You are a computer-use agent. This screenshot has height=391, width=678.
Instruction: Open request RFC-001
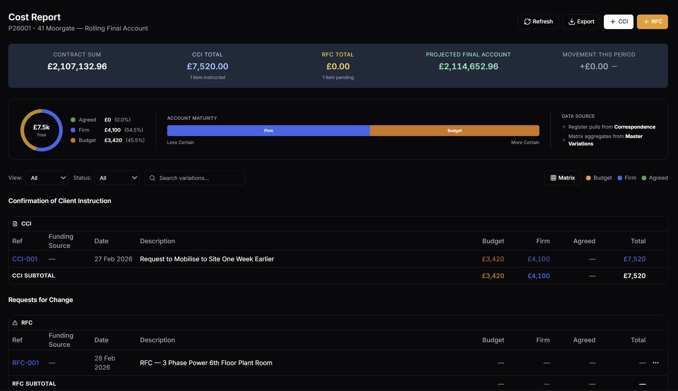coord(25,362)
